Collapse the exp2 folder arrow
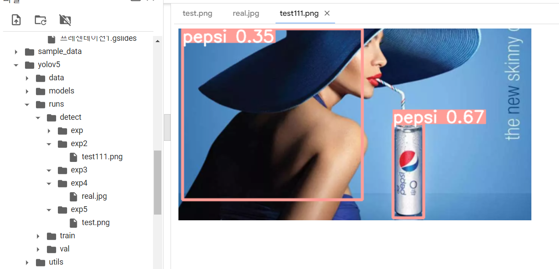559x269 pixels. (x=49, y=144)
